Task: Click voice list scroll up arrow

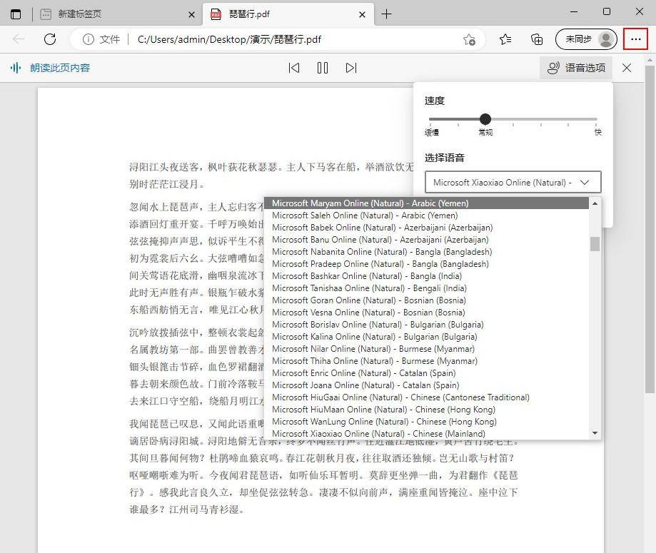Action: pyautogui.click(x=595, y=203)
